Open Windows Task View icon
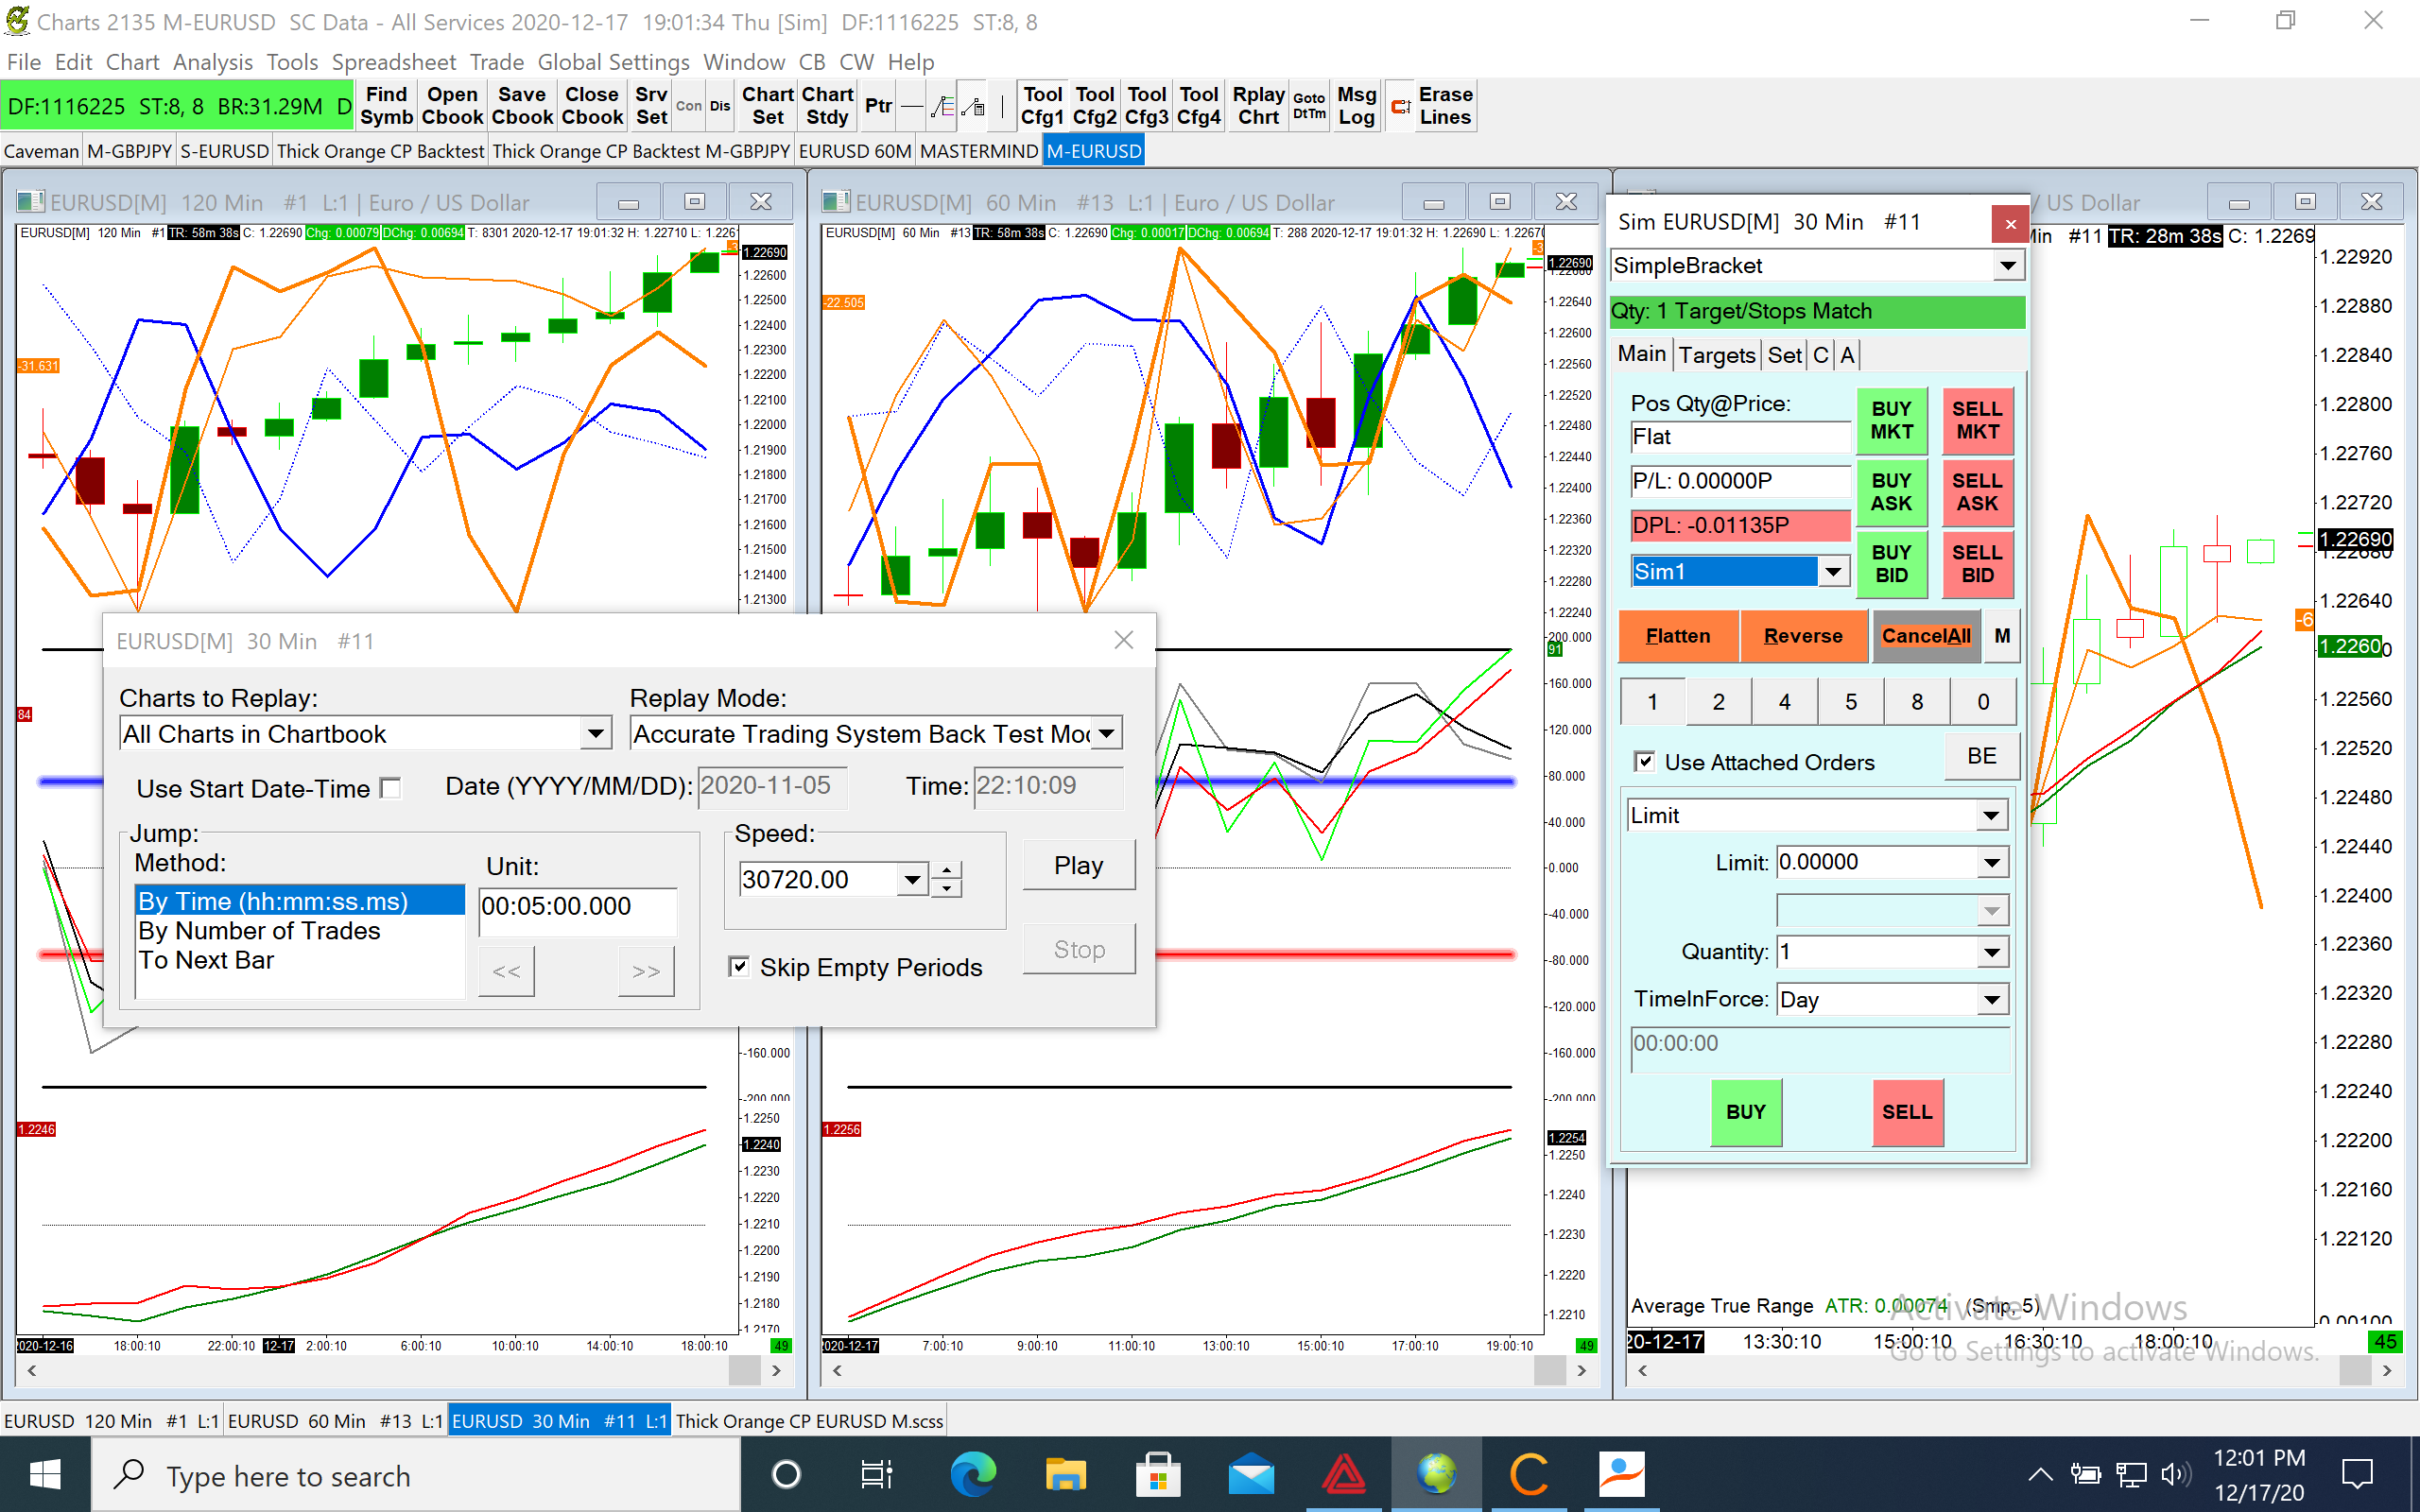2420x1512 pixels. [876, 1474]
